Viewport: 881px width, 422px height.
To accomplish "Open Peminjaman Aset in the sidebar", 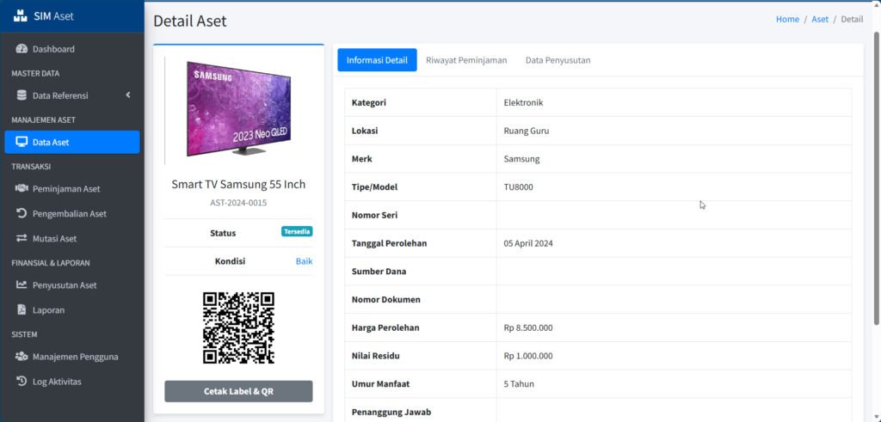I will 72,188.
